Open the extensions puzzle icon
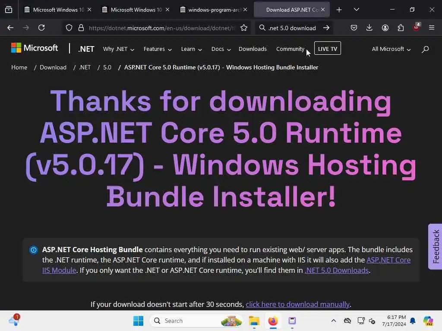Image resolution: width=442 pixels, height=331 pixels. tap(401, 28)
